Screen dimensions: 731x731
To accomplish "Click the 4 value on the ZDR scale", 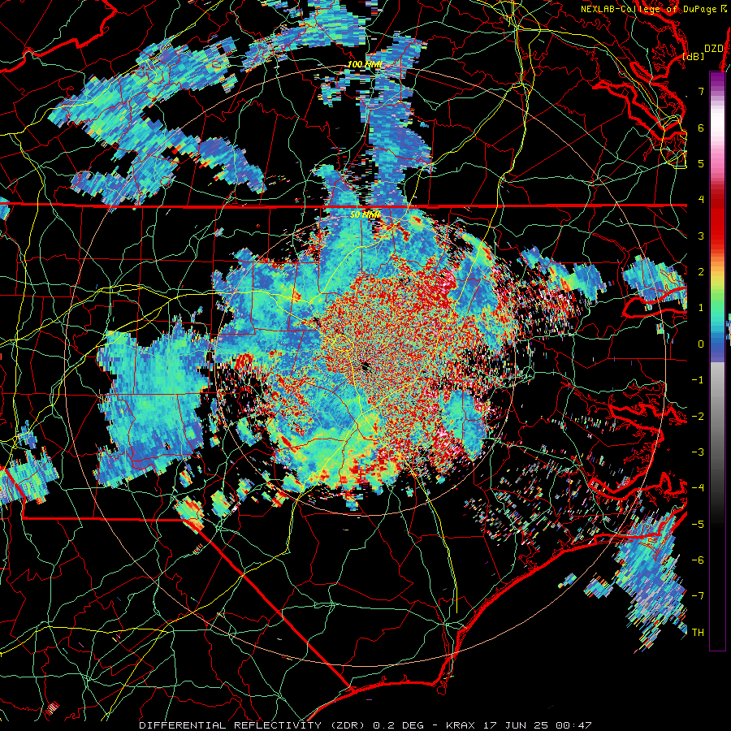I will (x=701, y=200).
